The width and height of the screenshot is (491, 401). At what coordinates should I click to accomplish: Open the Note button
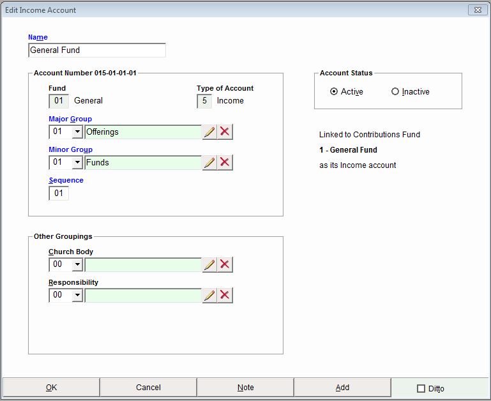[x=245, y=388]
